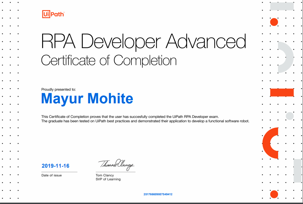This screenshot has height=204, width=303.
Task: Click the certificate ID 251766609807549412
Action: (158, 194)
